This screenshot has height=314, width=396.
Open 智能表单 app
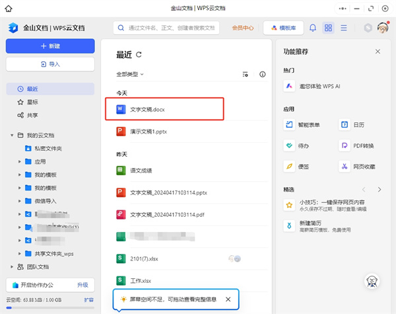pos(302,125)
